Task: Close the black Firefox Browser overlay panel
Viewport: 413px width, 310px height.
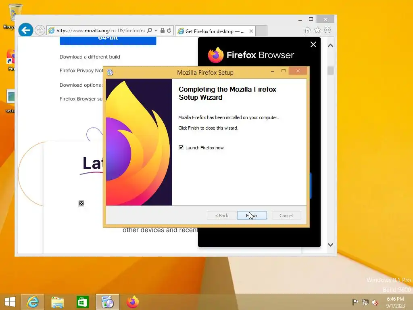Action: click(313, 44)
